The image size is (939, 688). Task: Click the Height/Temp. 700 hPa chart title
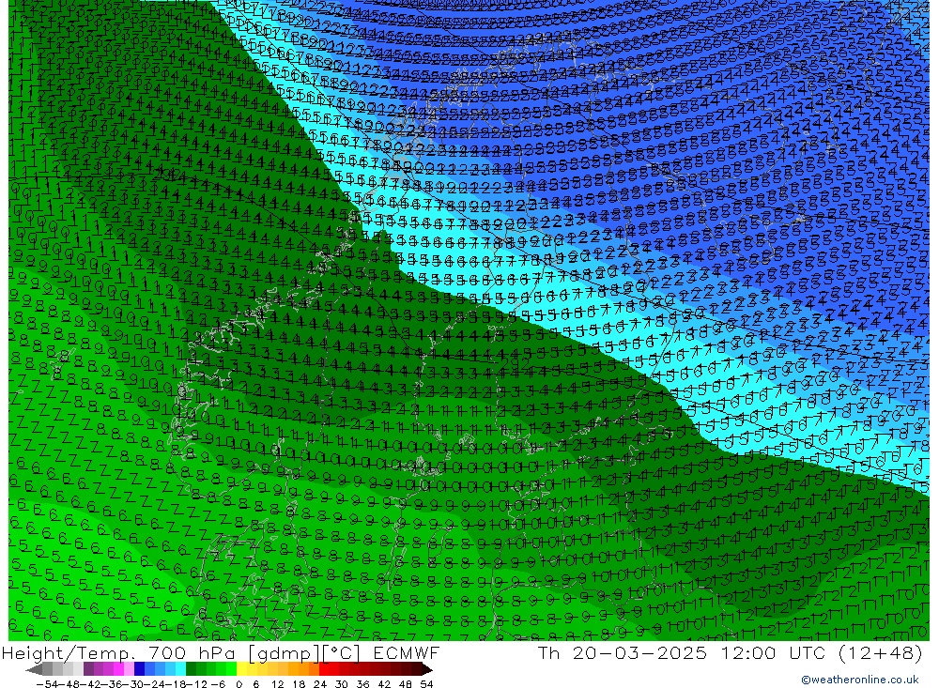coord(221,652)
